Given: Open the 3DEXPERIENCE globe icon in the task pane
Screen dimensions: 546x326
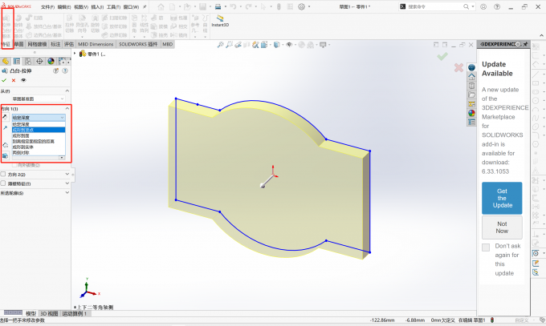Looking at the screenshot, I should (x=471, y=67).
